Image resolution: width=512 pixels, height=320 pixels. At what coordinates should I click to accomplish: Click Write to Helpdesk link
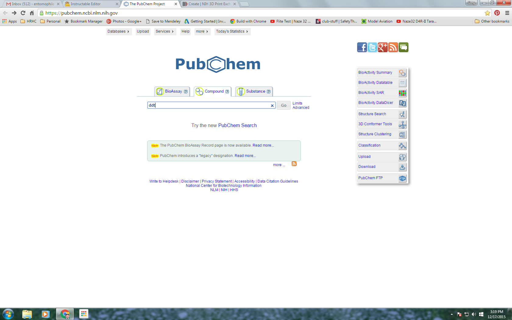pyautogui.click(x=164, y=181)
